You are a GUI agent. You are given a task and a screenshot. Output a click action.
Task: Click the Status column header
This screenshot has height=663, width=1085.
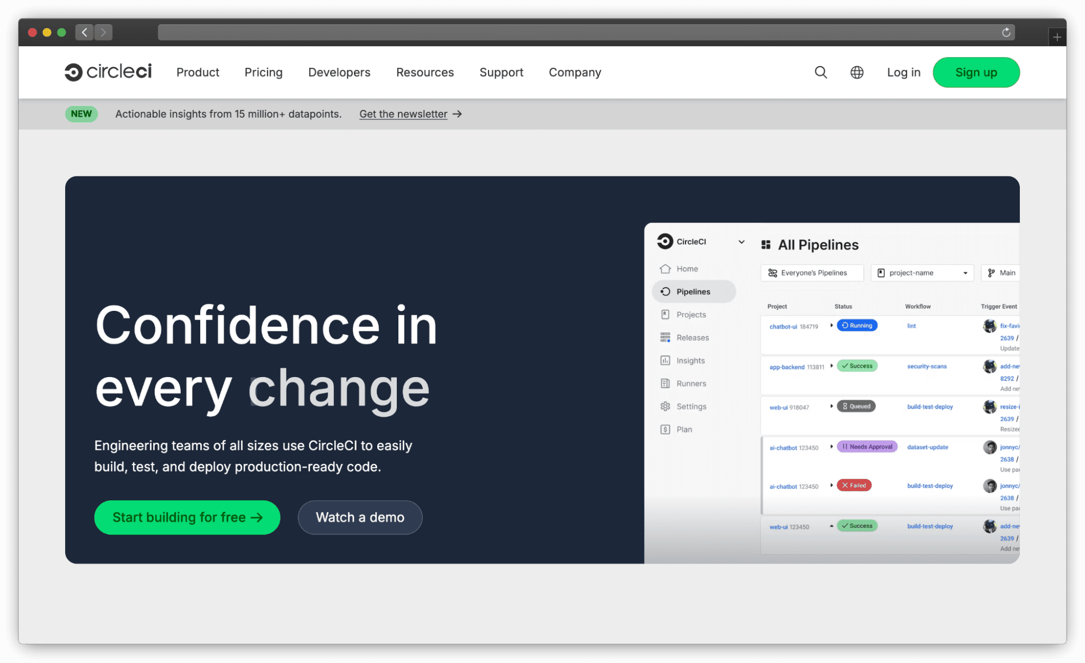tap(843, 307)
